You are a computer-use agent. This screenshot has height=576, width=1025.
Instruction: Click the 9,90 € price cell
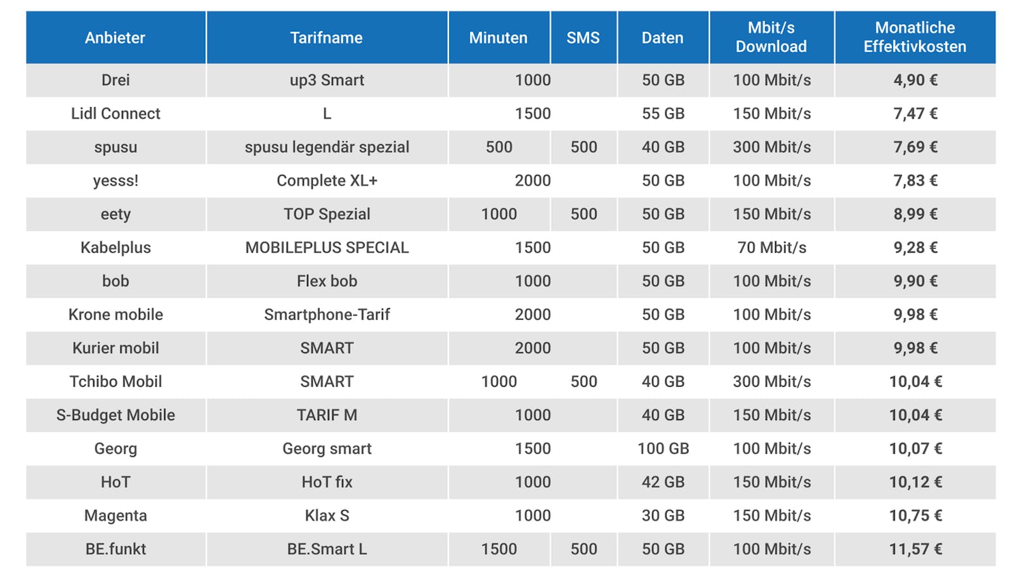(x=915, y=281)
